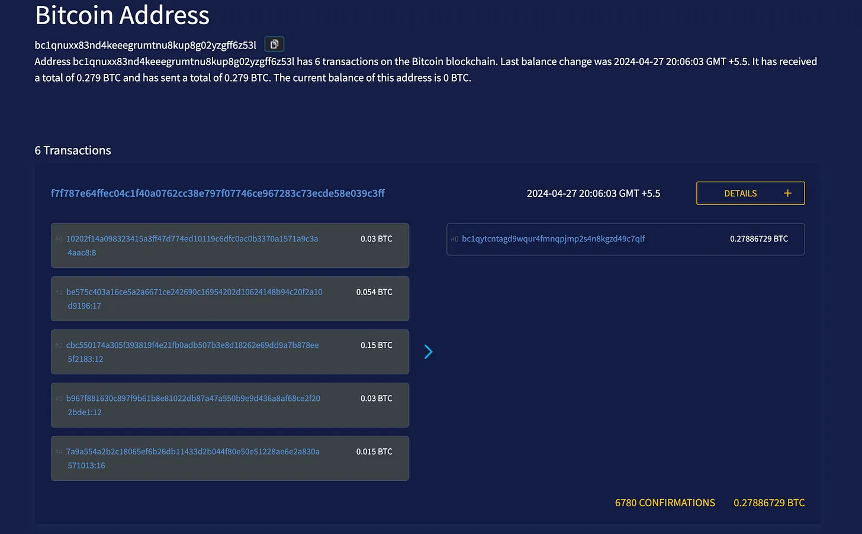
Task: Select the address text bc1qnuxx83nd4keeegrumtnu8kup8g02yzgff6z53l under title
Action: coord(146,45)
